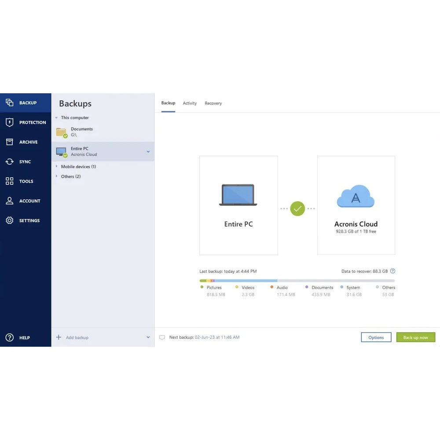Screen dimensions: 440x440
Task: Open the Archive box icon
Action: click(10, 142)
